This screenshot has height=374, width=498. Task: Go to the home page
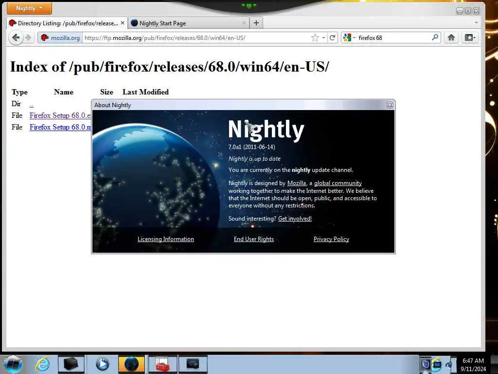click(451, 38)
